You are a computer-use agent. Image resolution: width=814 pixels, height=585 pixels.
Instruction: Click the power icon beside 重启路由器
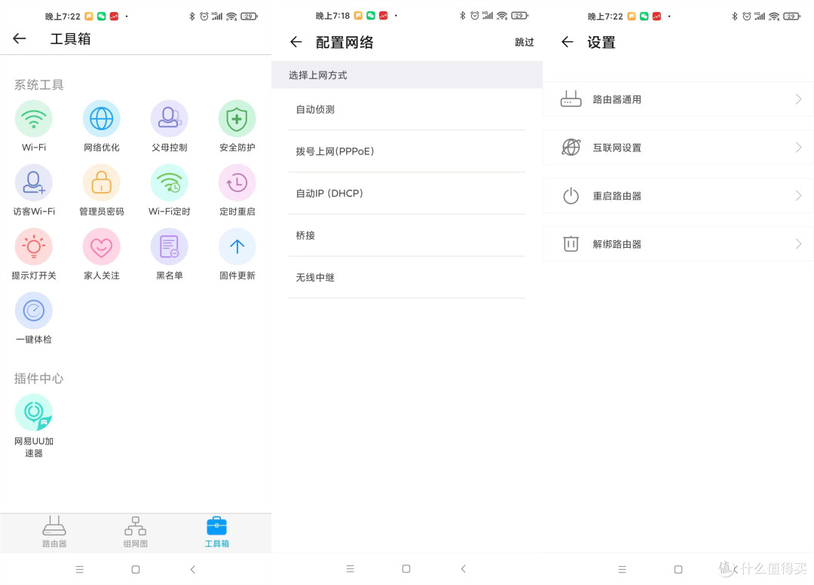coord(571,196)
